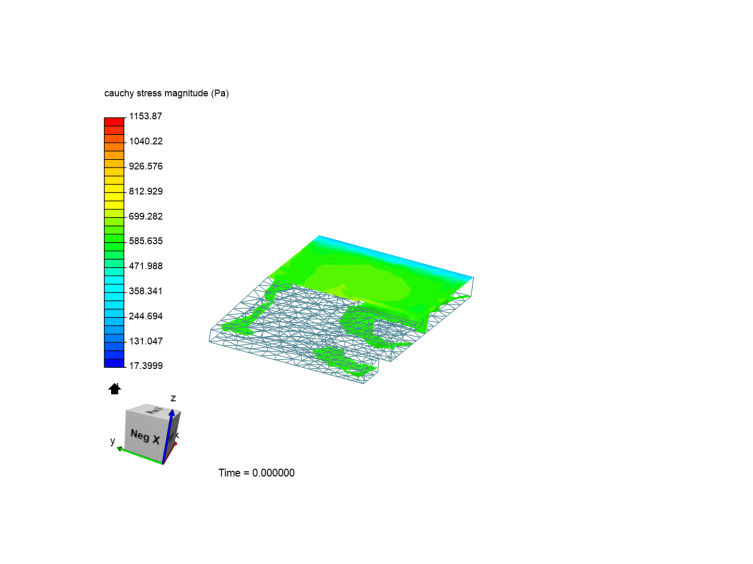This screenshot has width=753, height=564.
Task: Click the maximum legend value 1153.87
Action: 145,116
